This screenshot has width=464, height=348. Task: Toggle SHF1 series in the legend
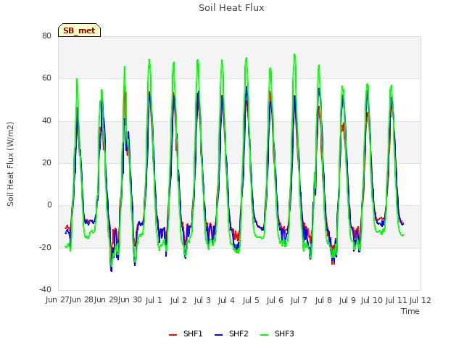(186, 333)
